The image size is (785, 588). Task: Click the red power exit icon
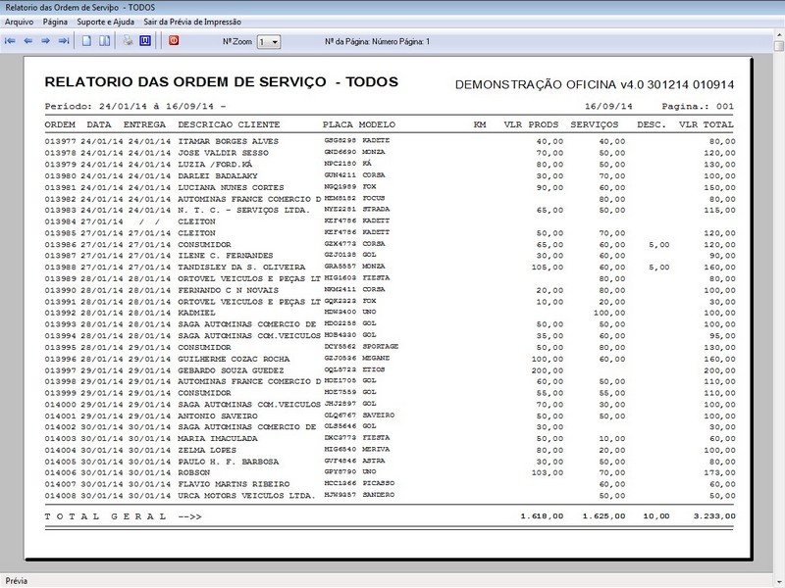point(174,40)
